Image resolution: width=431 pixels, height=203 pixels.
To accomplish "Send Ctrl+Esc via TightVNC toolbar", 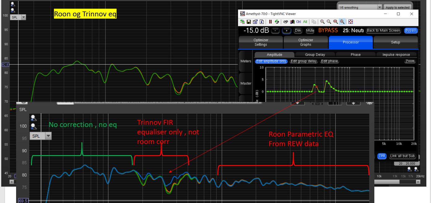I will [x=292, y=22].
